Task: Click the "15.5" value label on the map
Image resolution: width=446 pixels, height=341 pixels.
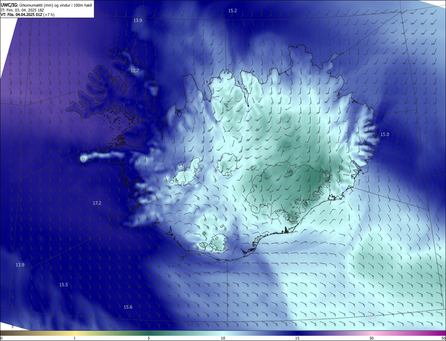Action: tap(63, 285)
